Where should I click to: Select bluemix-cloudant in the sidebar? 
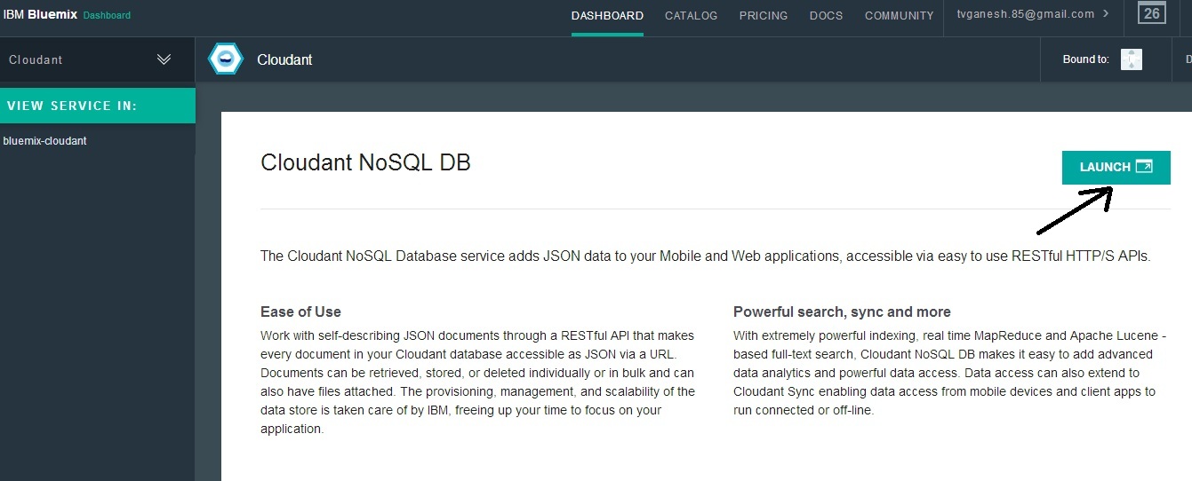44,141
